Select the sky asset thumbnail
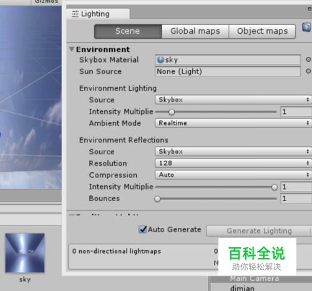 click(x=25, y=253)
